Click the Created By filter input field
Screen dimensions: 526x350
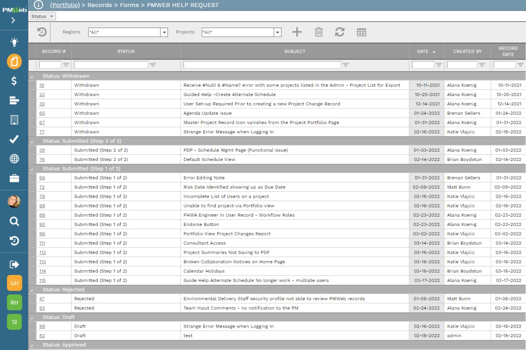(x=462, y=65)
